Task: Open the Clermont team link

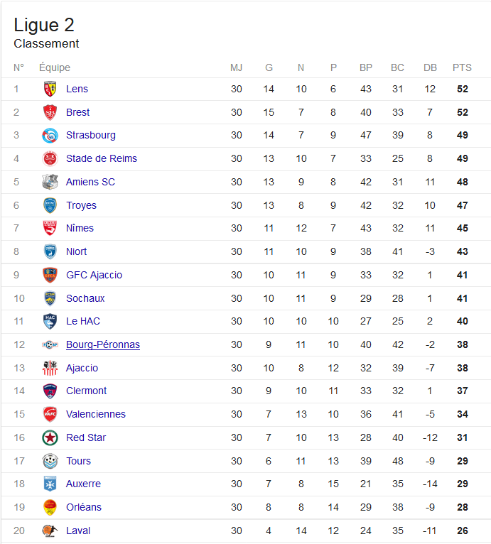Action: 86,391
